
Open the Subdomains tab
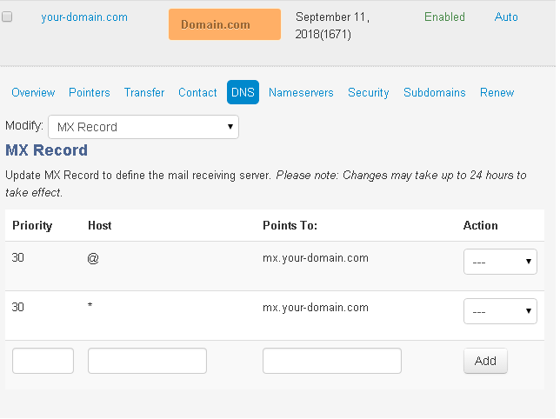pos(435,93)
